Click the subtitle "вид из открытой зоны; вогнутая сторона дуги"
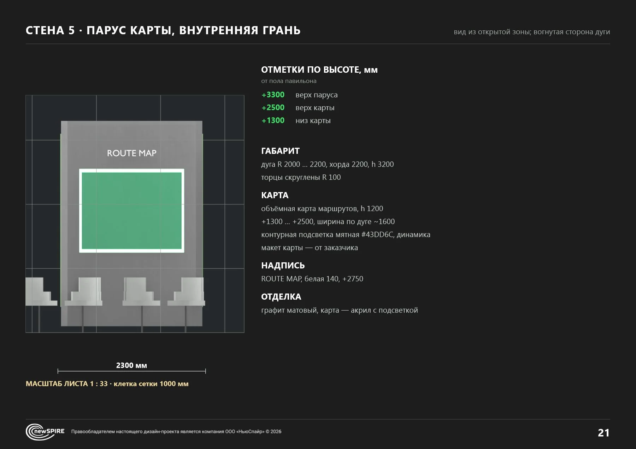 click(532, 32)
